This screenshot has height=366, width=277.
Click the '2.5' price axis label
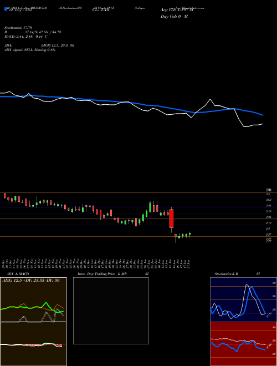[x=268, y=228]
